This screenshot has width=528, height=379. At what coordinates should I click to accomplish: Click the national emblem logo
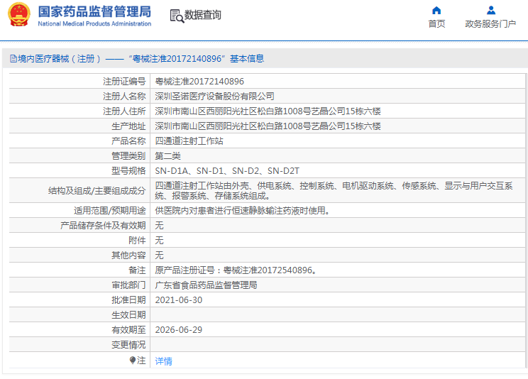click(19, 14)
